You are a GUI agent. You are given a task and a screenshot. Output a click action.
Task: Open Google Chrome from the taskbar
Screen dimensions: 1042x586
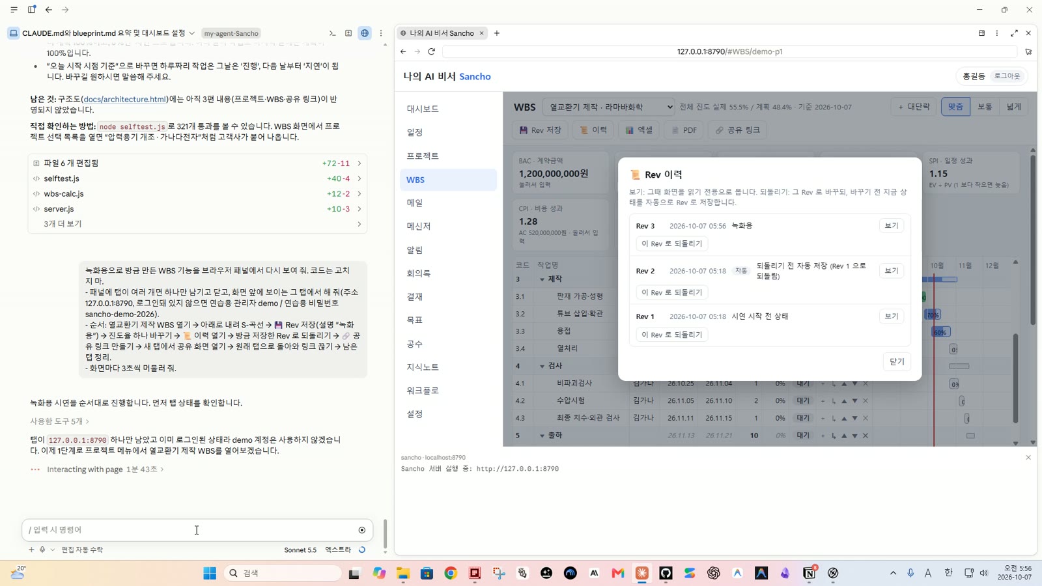[x=451, y=573]
